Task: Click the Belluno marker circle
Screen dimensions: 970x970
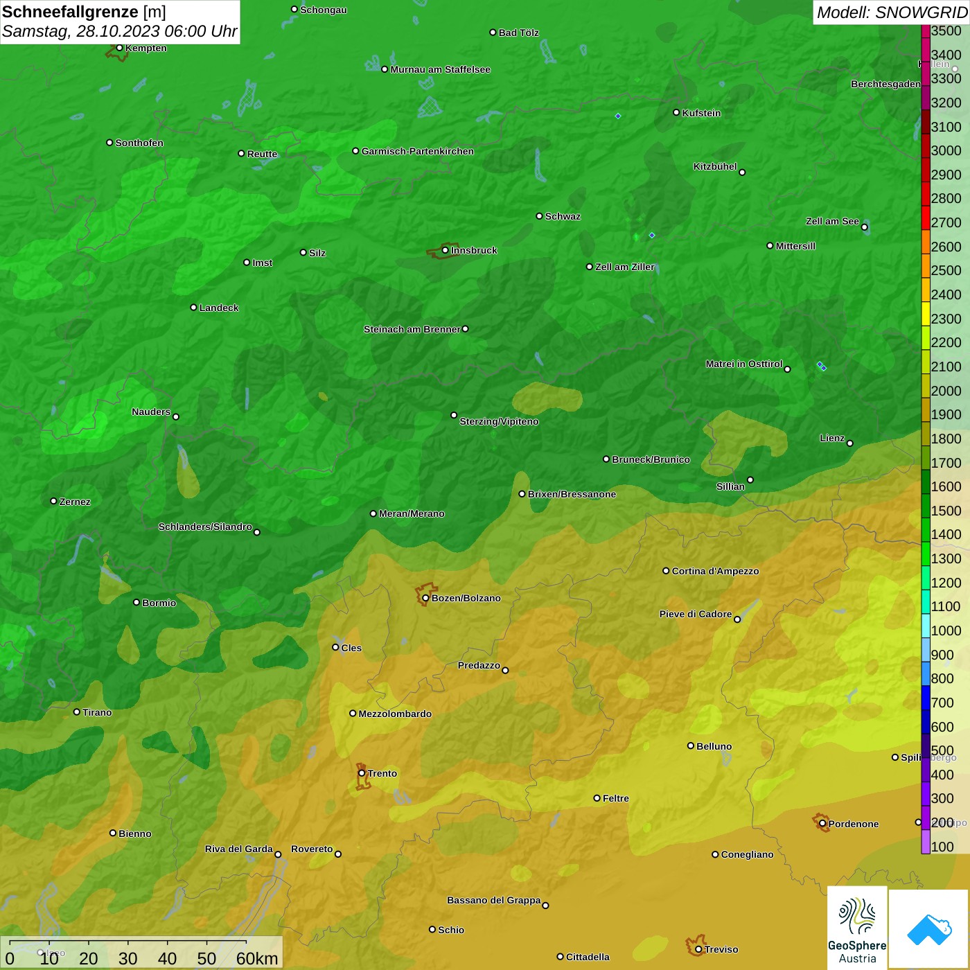Action: point(690,746)
